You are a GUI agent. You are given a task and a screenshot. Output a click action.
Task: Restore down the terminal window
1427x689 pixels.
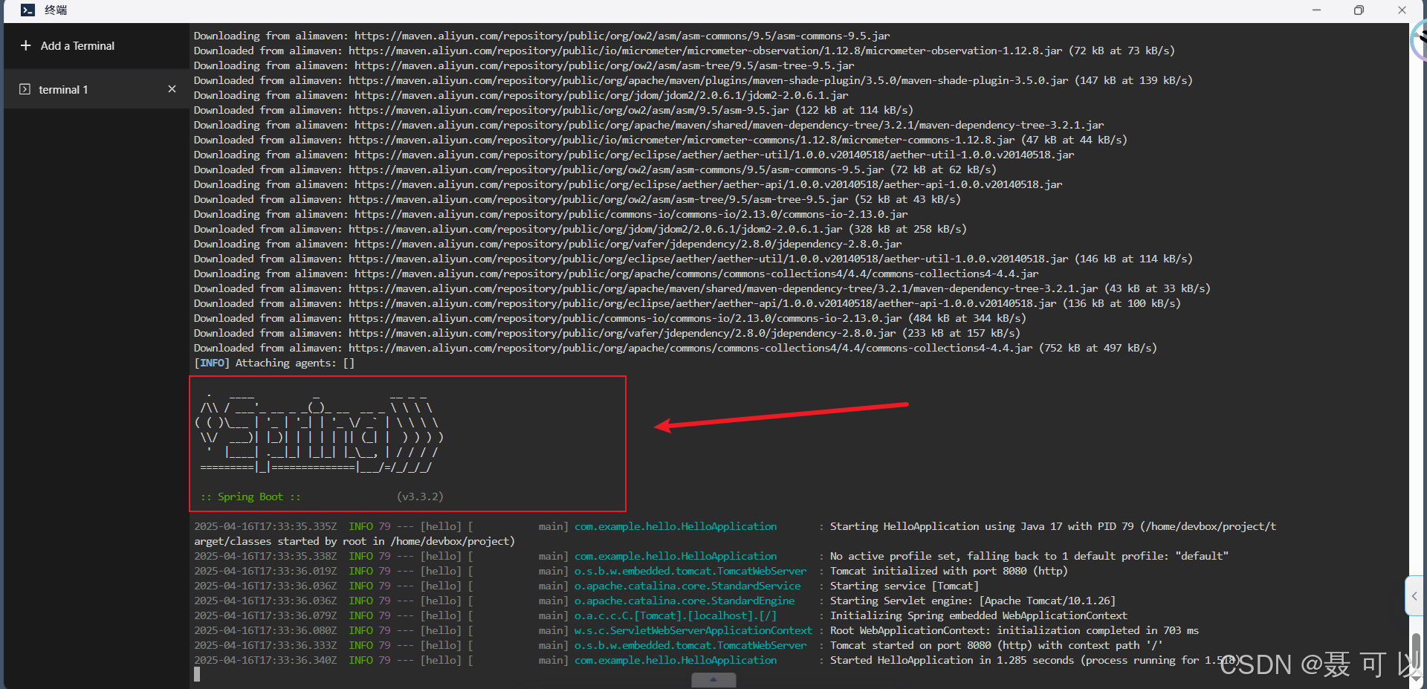[x=1359, y=10]
